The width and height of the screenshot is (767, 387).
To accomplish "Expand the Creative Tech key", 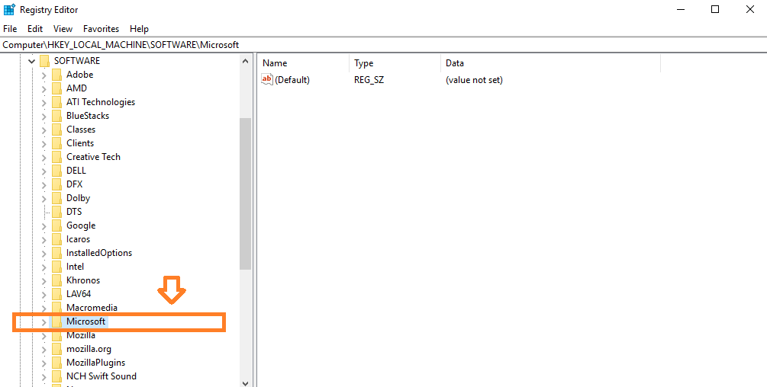I will [x=44, y=157].
